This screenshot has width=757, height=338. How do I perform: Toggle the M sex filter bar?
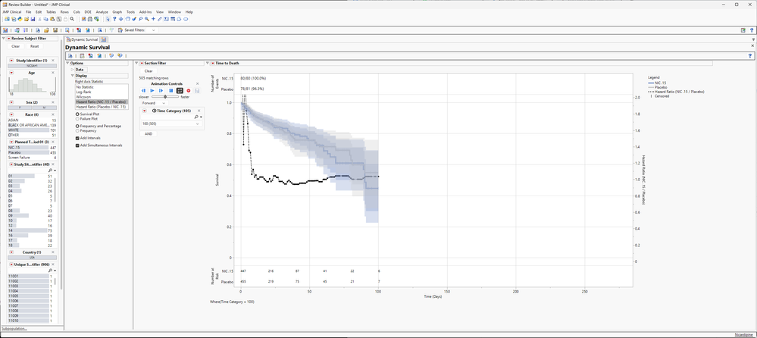pos(45,108)
